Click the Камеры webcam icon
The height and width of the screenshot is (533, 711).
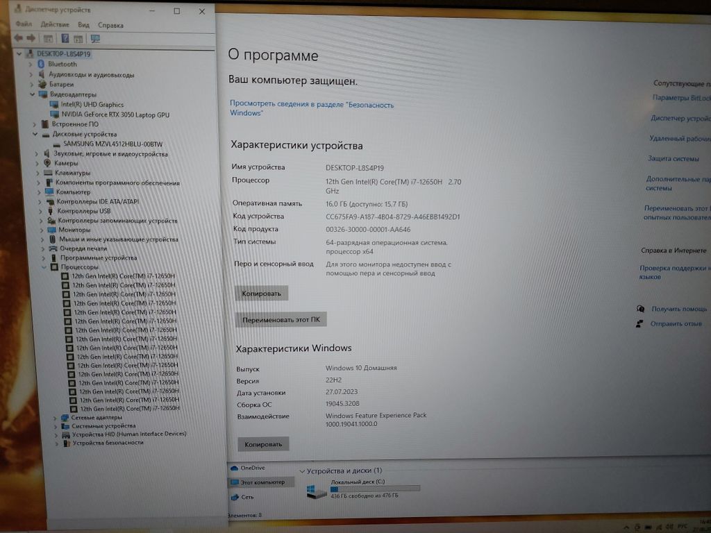[47, 163]
